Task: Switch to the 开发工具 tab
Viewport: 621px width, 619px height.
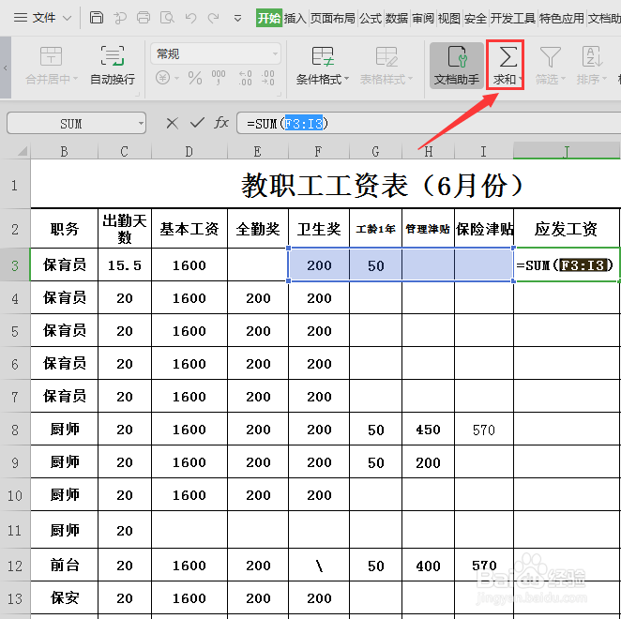Action: click(513, 18)
